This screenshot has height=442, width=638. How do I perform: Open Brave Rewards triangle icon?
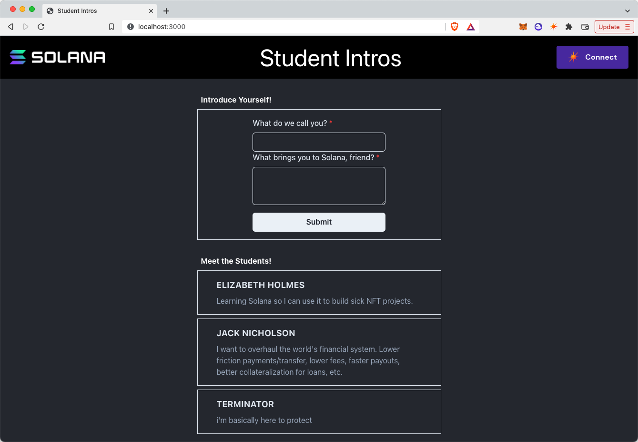(470, 27)
